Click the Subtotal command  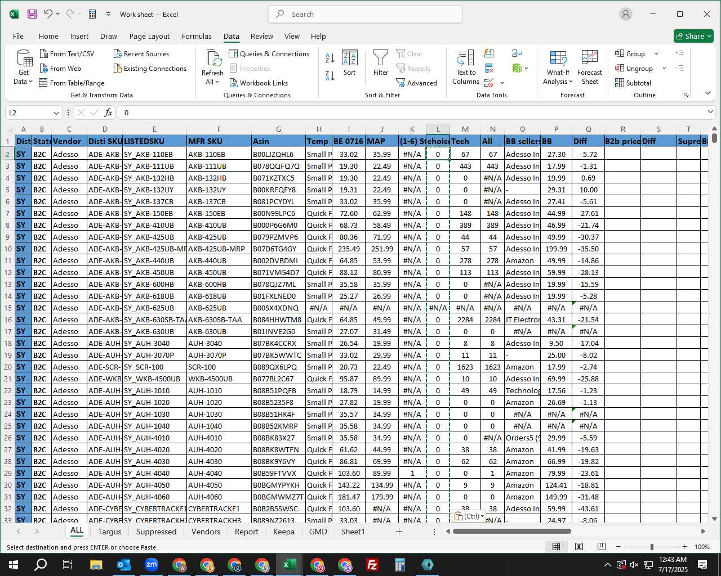pos(633,83)
